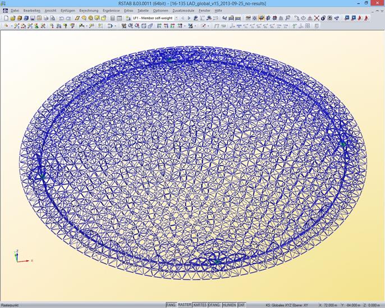Toggle OFANG object snap in status bar
The height and width of the screenshot is (308, 385).
pos(214,305)
